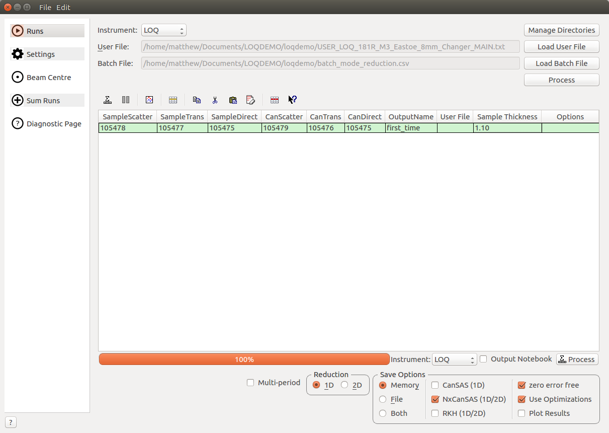Tick the Output Notebook checkbox
Image resolution: width=609 pixels, height=433 pixels.
click(x=484, y=359)
